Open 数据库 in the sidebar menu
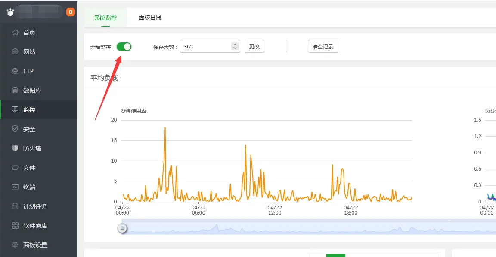This screenshot has height=257, width=496. (x=39, y=91)
